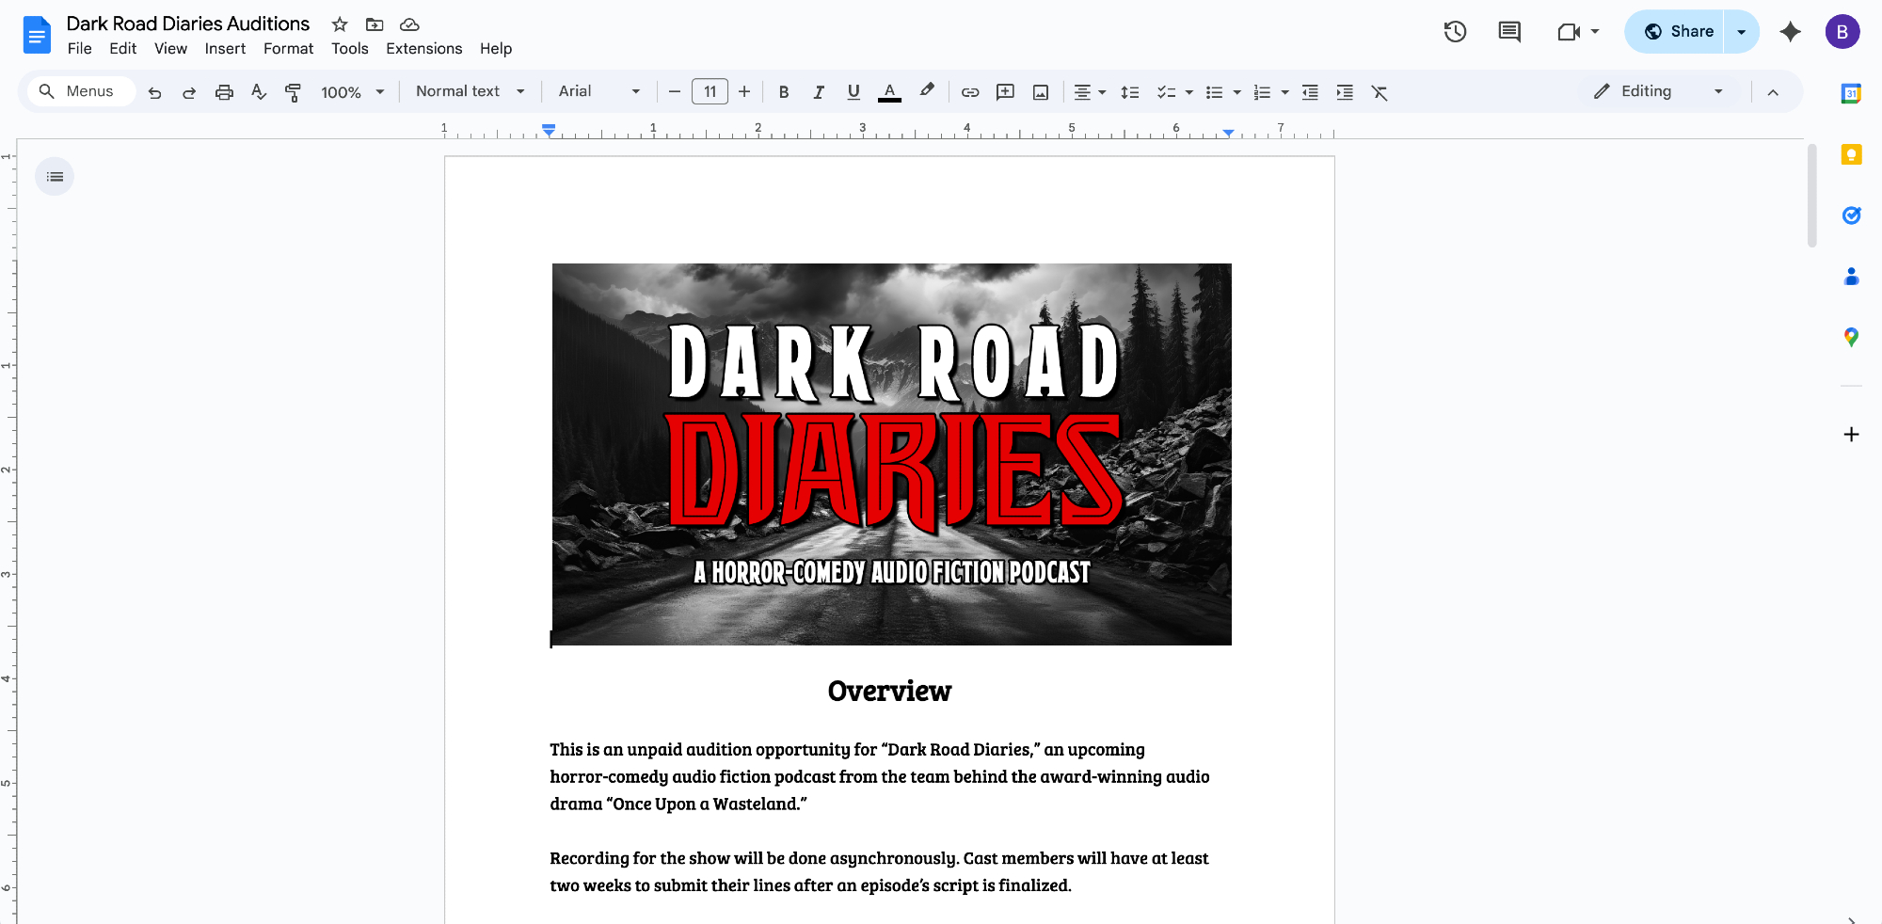
Task: Click the Share button
Action: coord(1679,32)
